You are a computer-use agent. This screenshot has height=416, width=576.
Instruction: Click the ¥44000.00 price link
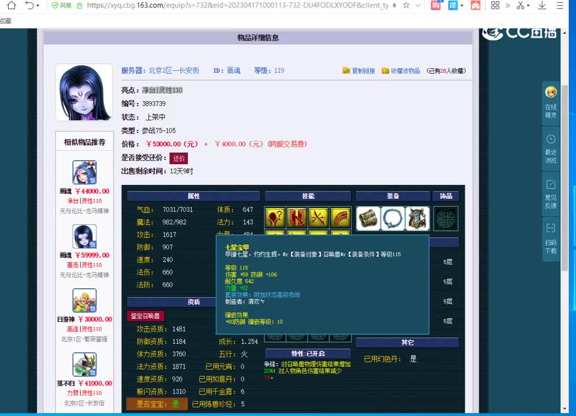[92, 191]
